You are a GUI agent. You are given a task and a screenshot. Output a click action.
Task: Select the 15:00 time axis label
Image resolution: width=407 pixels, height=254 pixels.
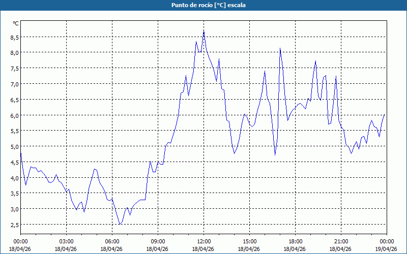pyautogui.click(x=249, y=241)
